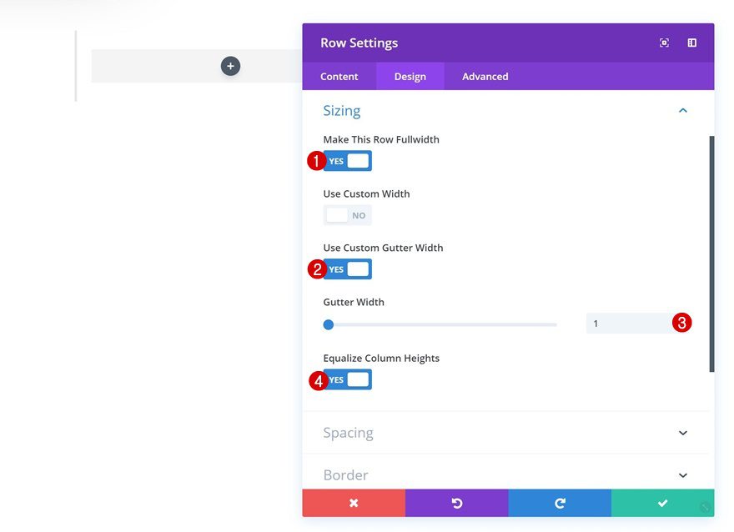Click the focus preview icon in Row Settings header

(664, 42)
